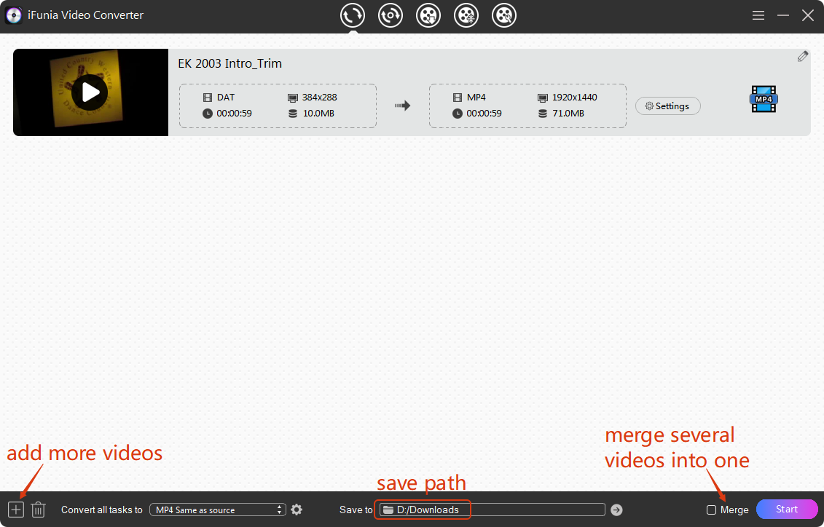Click the D:/Downloads save path field
The width and height of the screenshot is (824, 527).
click(x=493, y=510)
